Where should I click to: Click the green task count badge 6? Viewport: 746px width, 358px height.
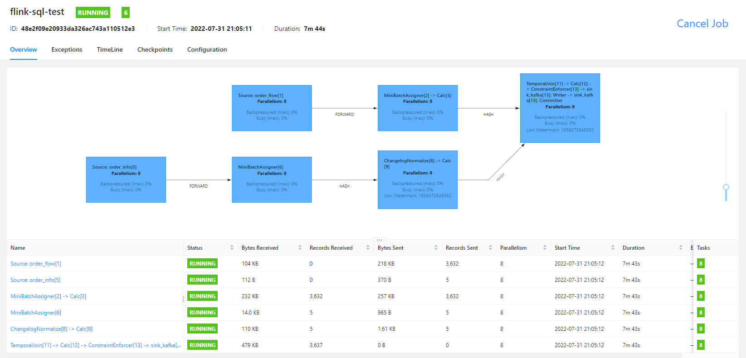click(126, 13)
